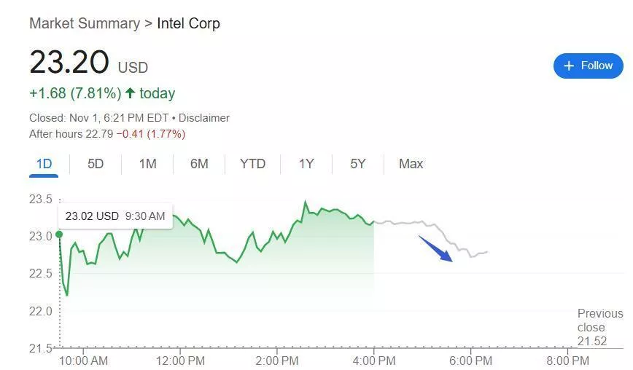Open the 1M chart range
The width and height of the screenshot is (633, 370).
pos(147,164)
